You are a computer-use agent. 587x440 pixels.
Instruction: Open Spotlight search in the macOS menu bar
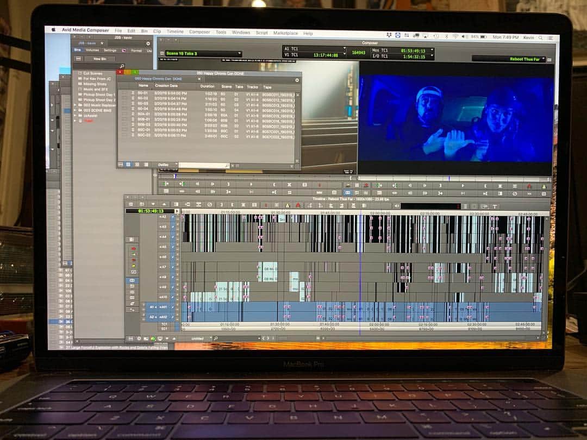pyautogui.click(x=541, y=38)
